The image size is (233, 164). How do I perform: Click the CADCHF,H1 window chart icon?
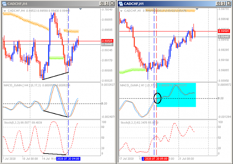point(121,4)
